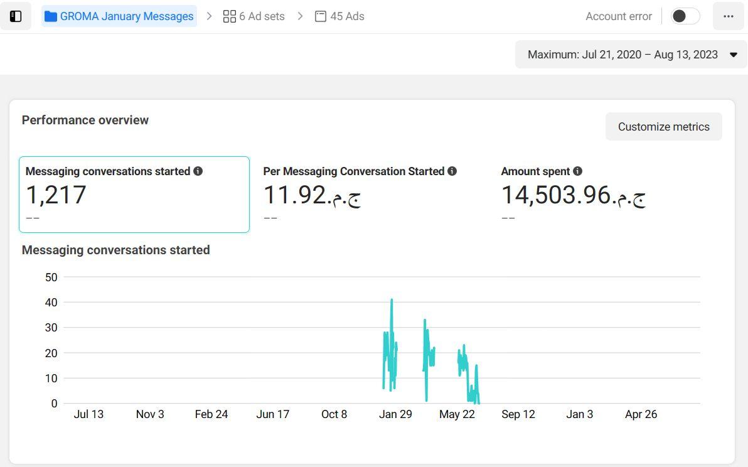
Task: Click the ad sets grid icon
Action: tap(229, 16)
